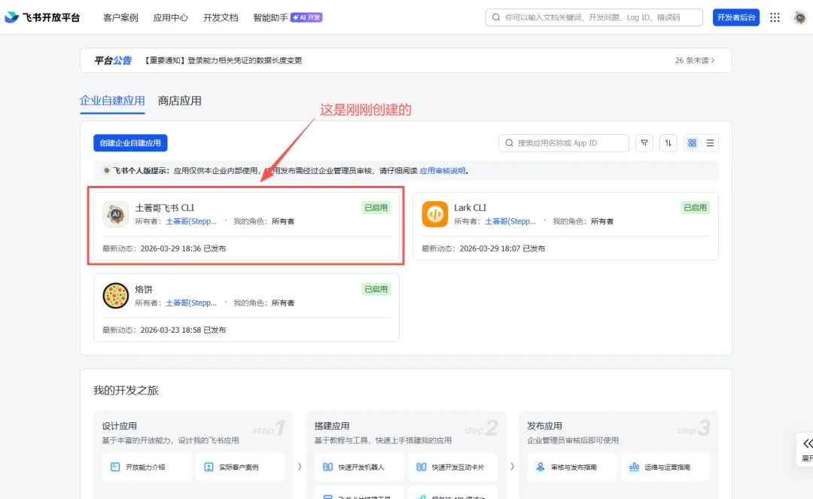The width and height of the screenshot is (813, 499).
Task: Click 2026-03-29 18:07 已发布 status
Action: (502, 248)
